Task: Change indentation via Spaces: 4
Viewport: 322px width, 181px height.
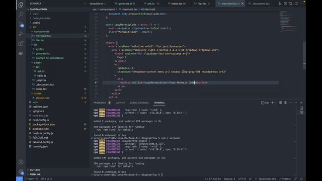Action: click(x=229, y=179)
